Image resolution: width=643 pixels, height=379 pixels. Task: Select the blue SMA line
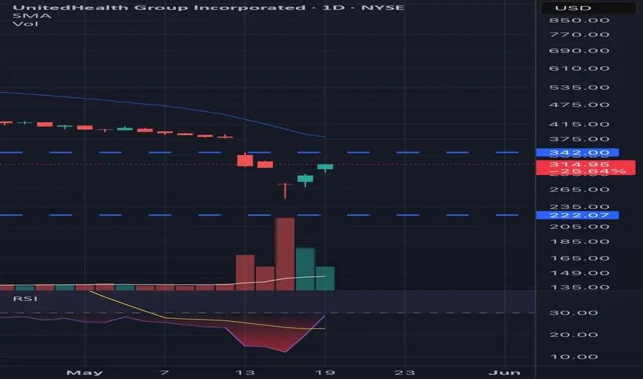point(164,105)
